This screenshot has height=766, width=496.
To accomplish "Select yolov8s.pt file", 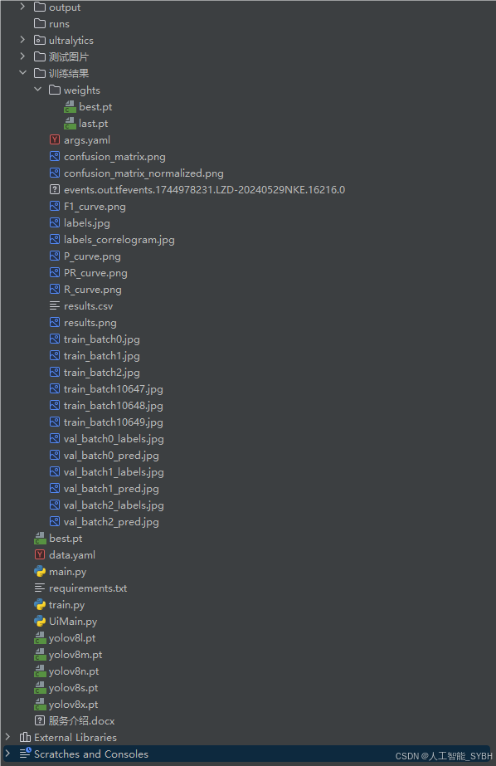I will click(73, 688).
